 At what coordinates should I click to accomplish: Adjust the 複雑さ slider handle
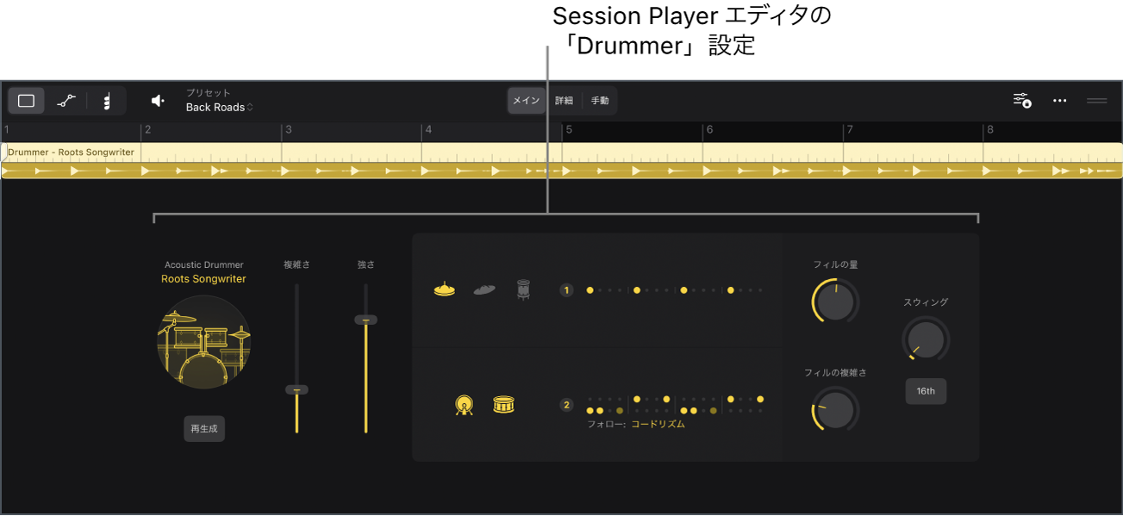point(296,390)
